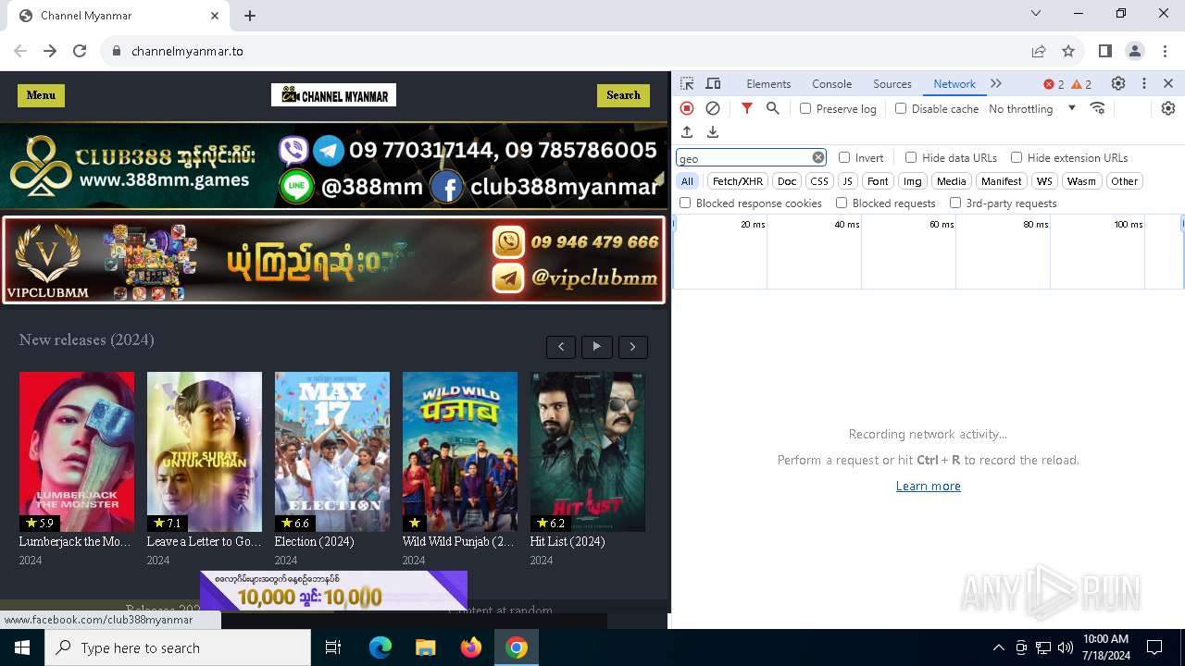
Task: Switch to the Sources tab
Action: (x=892, y=83)
